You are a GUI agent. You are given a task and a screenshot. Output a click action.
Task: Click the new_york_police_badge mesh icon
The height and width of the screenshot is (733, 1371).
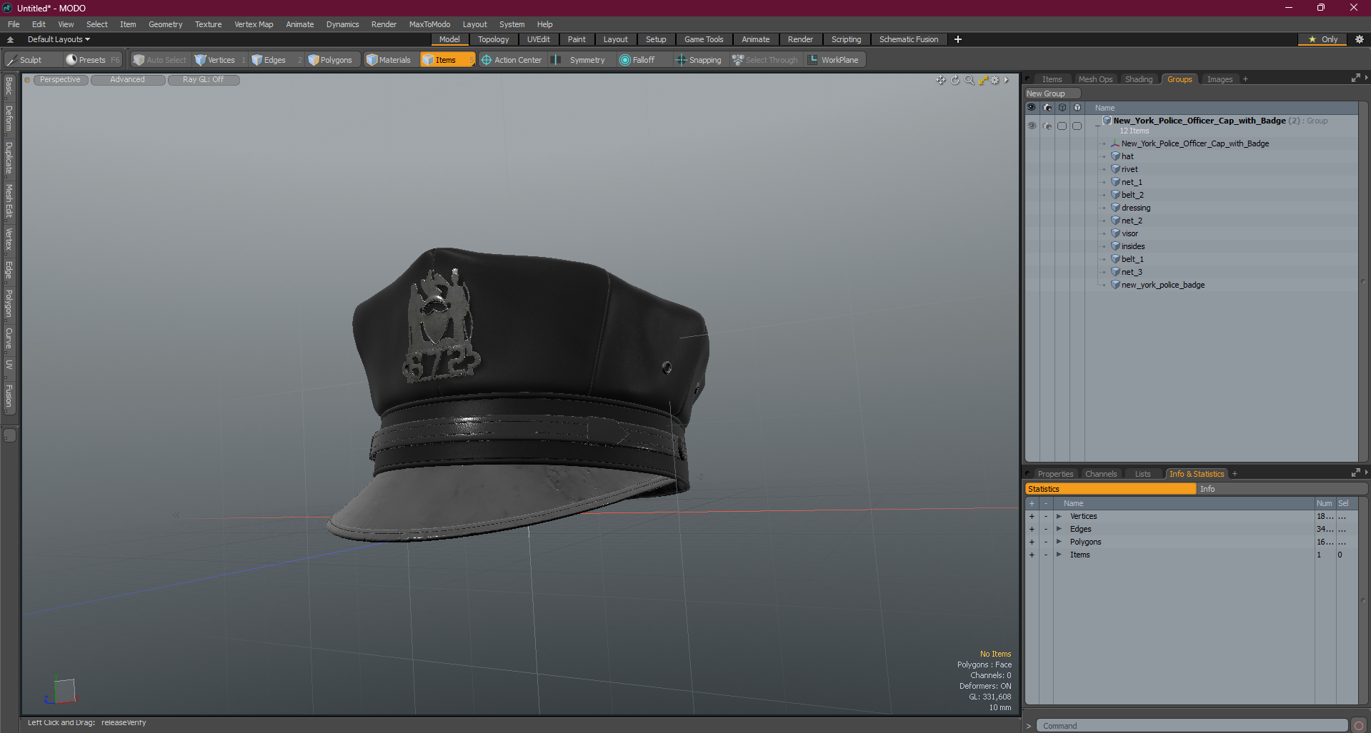[x=1115, y=285]
